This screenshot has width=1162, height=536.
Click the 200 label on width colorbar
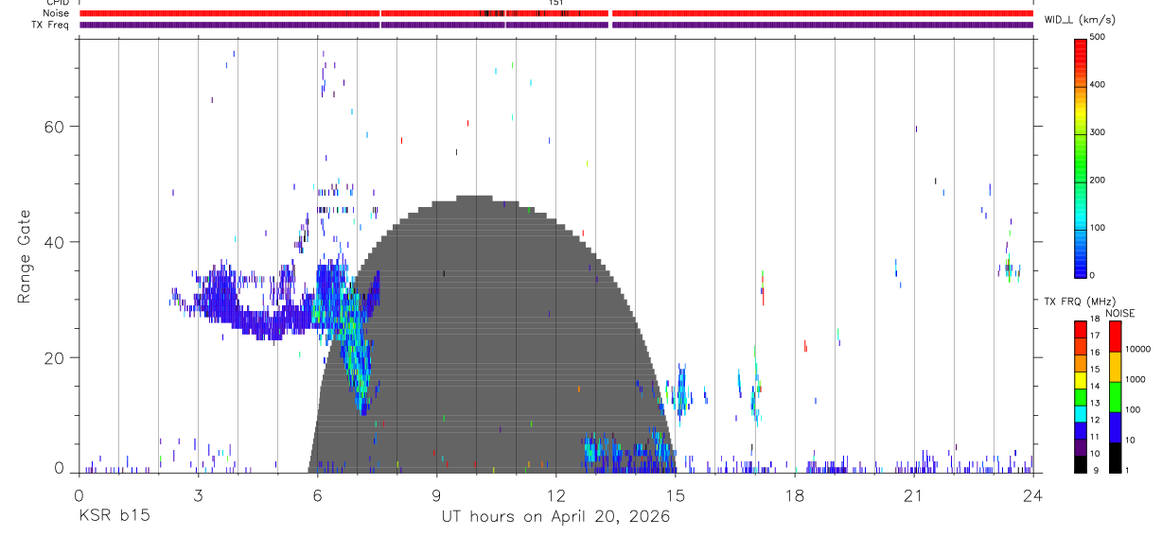coord(1098,180)
